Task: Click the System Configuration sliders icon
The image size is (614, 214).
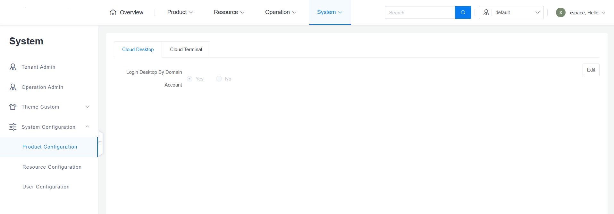Action: coord(13,127)
